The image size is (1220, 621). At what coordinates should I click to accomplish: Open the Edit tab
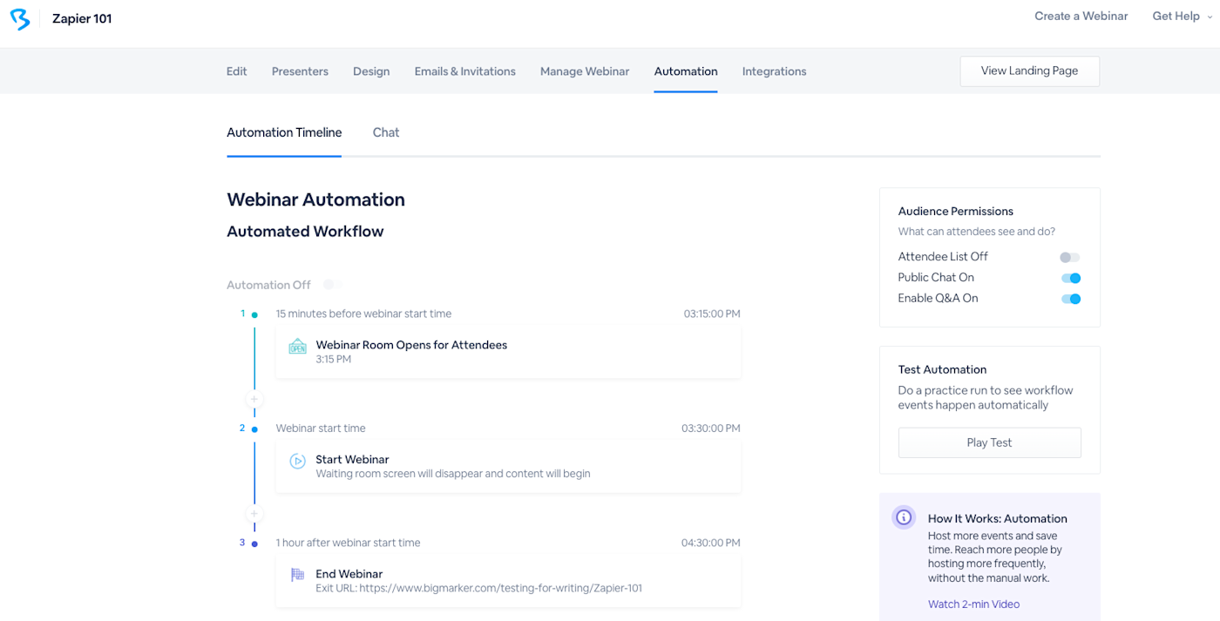tap(237, 71)
